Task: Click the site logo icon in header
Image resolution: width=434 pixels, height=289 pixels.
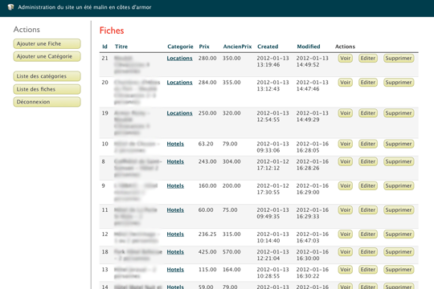Action: click(10, 7)
